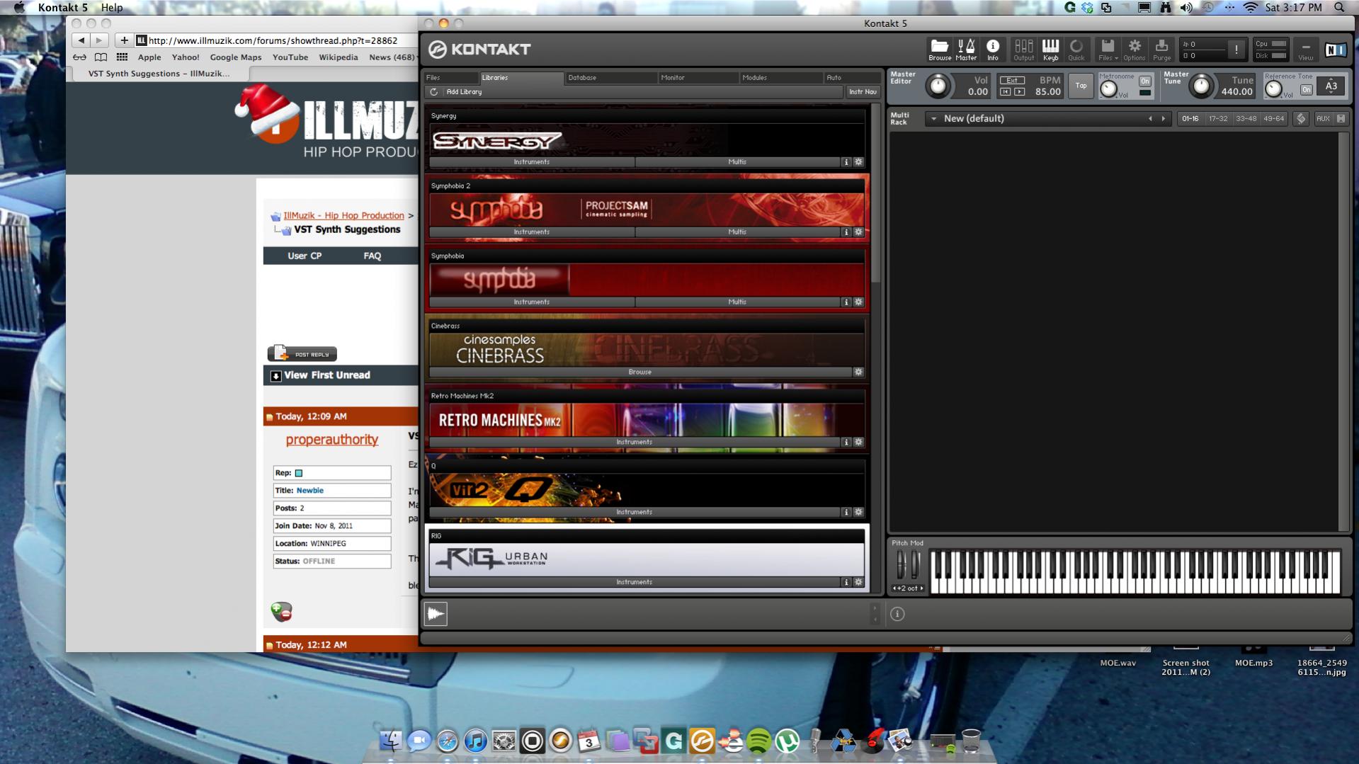This screenshot has height=764, width=1359.
Task: Refresh the library list icon
Action: pyautogui.click(x=434, y=92)
